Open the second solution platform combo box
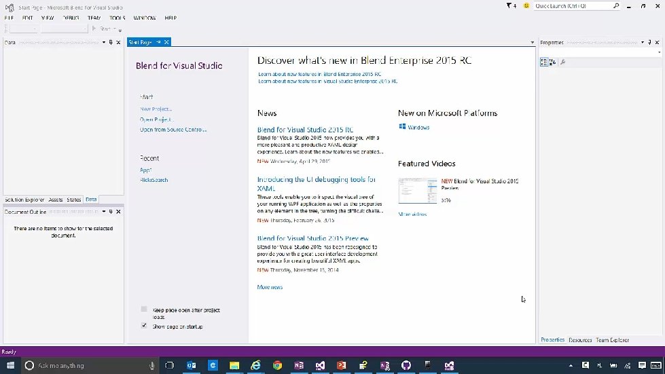This screenshot has height=374, width=665. click(x=65, y=29)
